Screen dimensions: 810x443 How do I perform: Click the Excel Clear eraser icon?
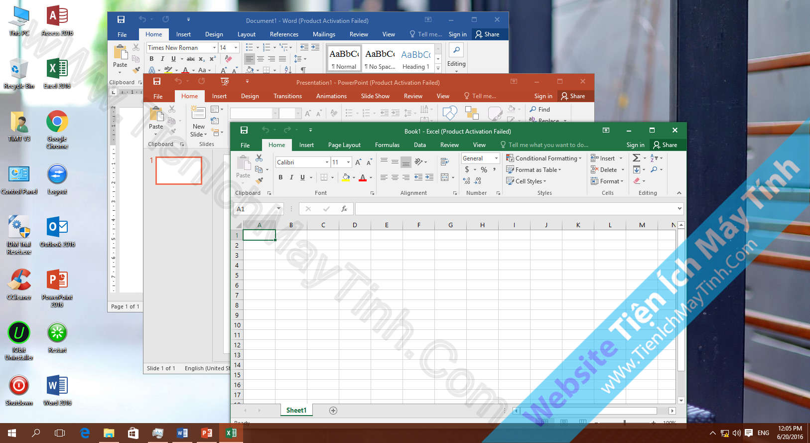637,181
